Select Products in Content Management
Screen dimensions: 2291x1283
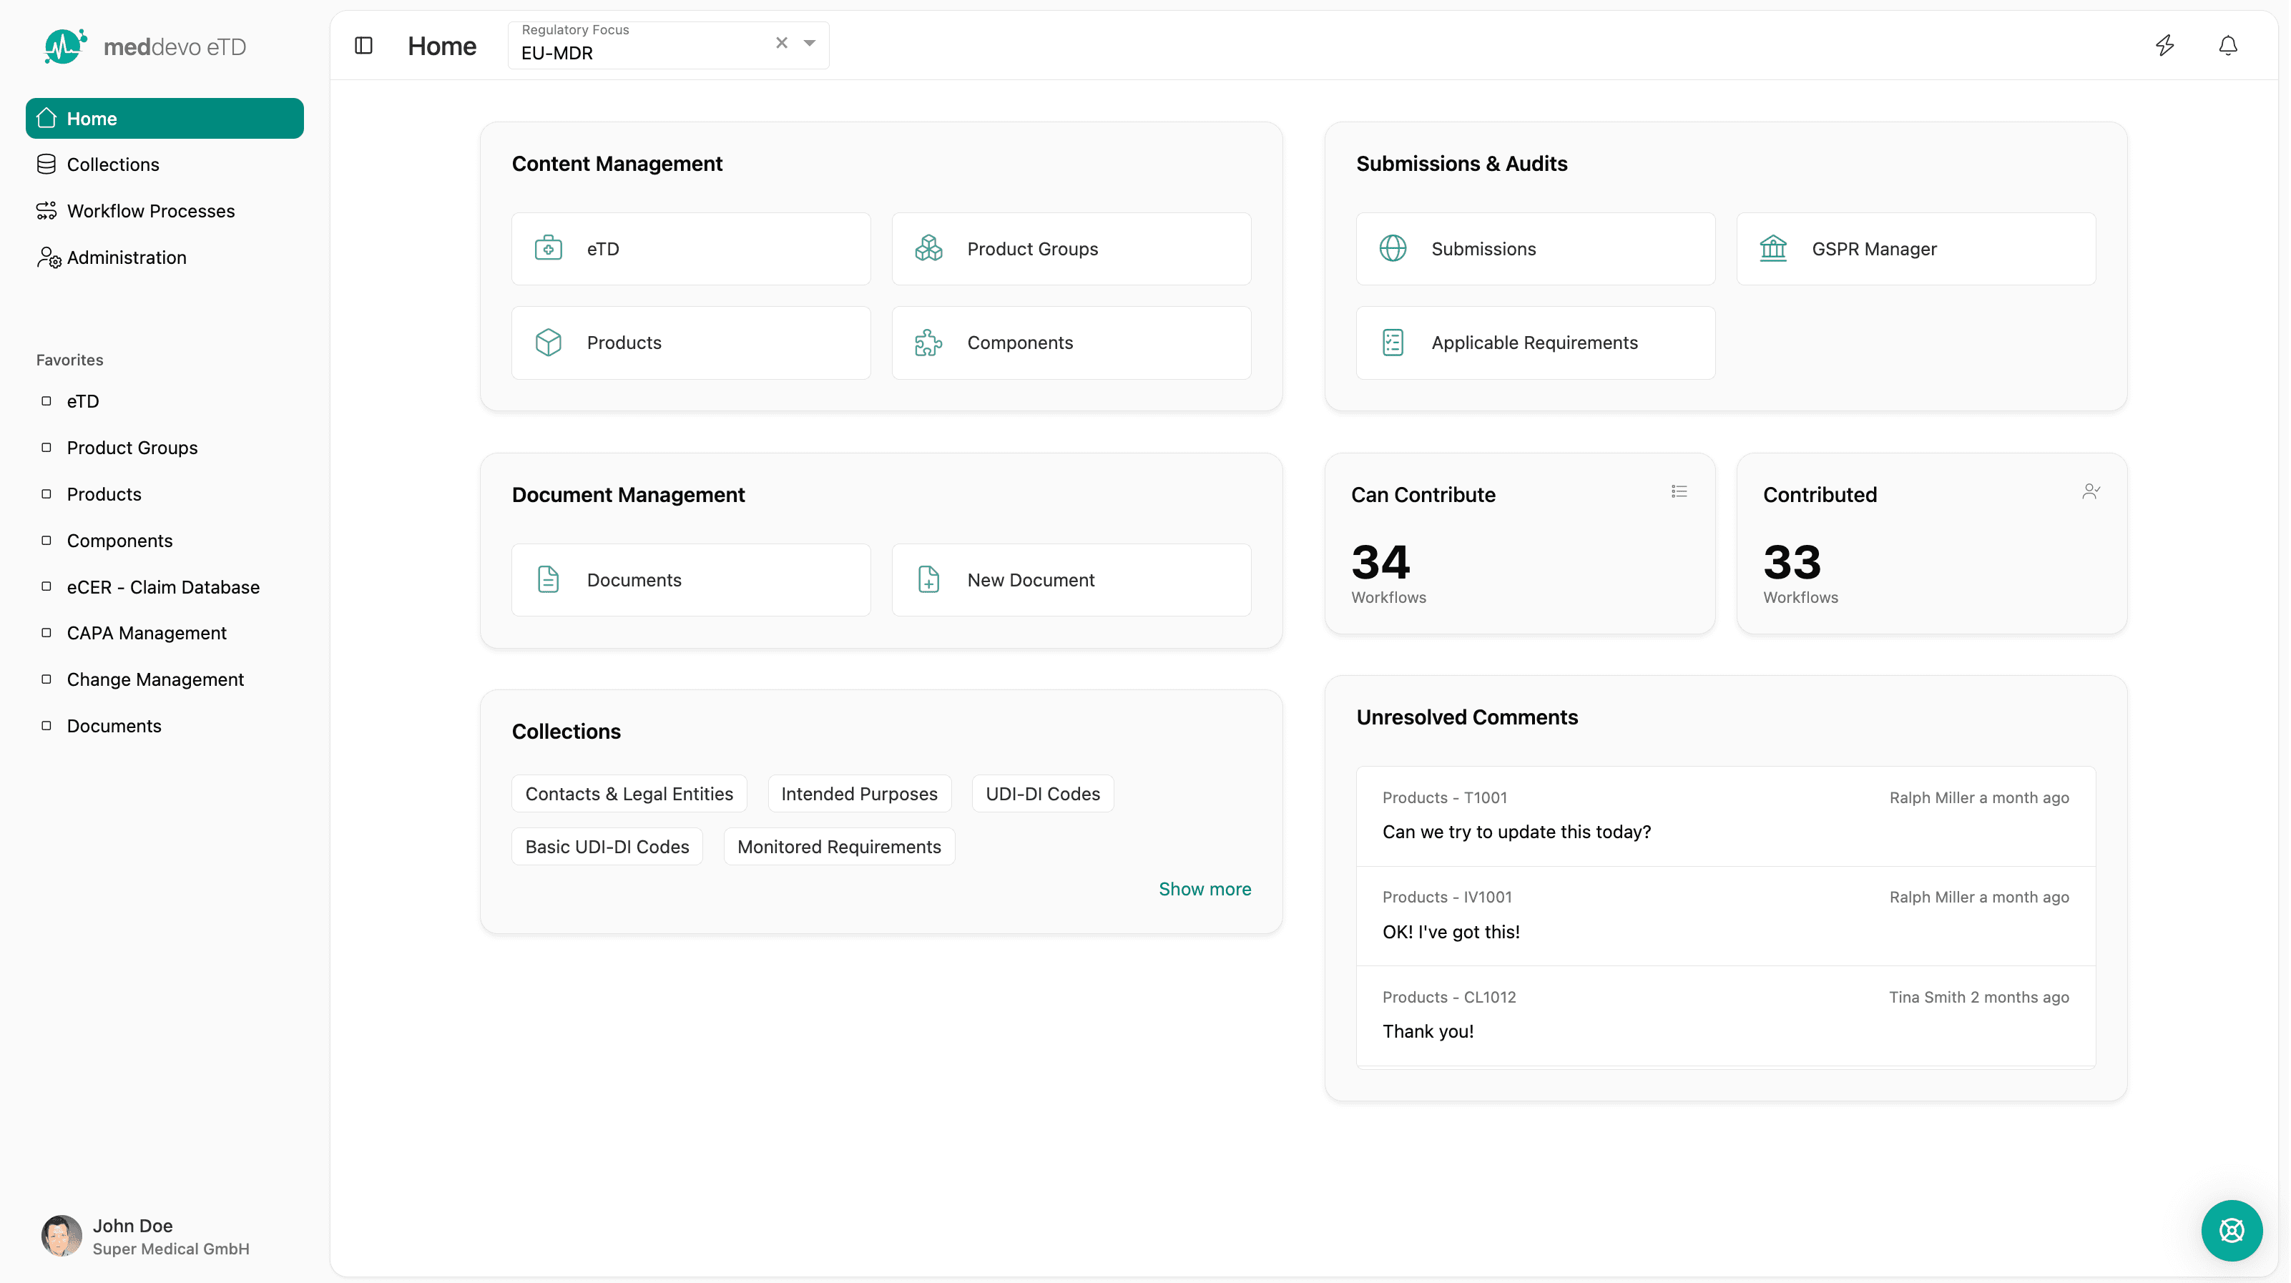(691, 343)
